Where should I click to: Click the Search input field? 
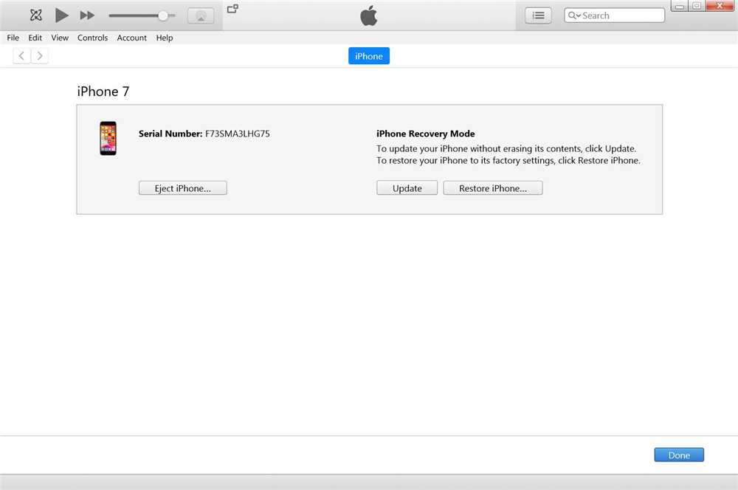621,15
